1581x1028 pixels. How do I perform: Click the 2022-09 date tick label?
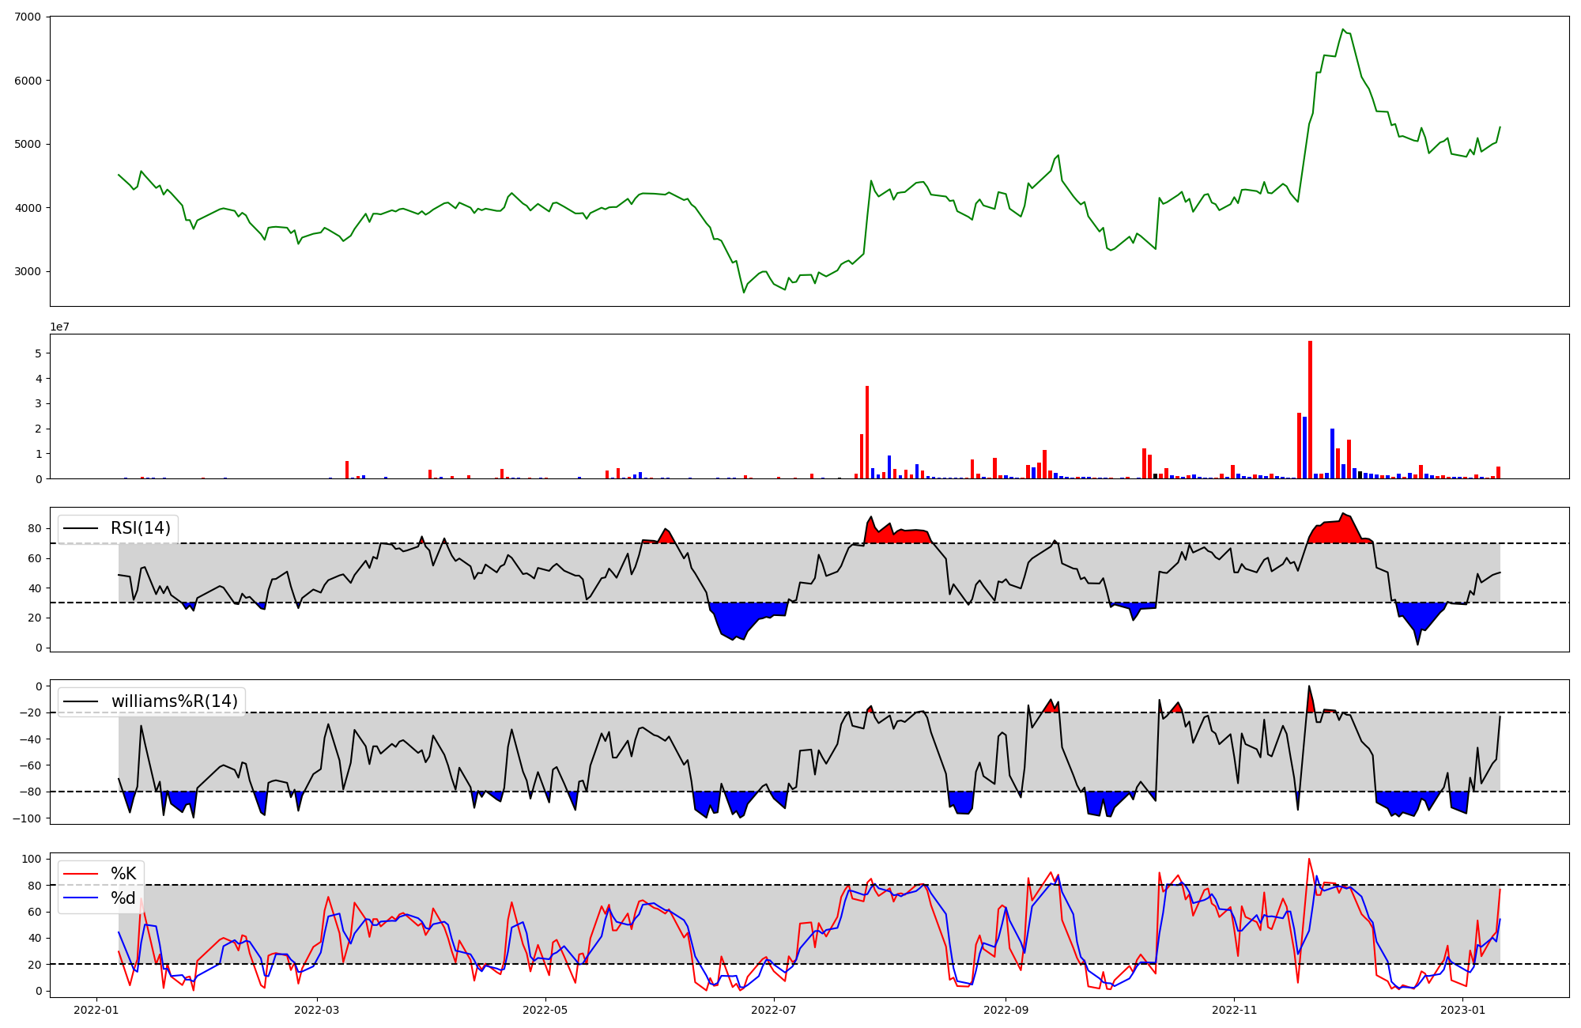click(x=1006, y=1010)
